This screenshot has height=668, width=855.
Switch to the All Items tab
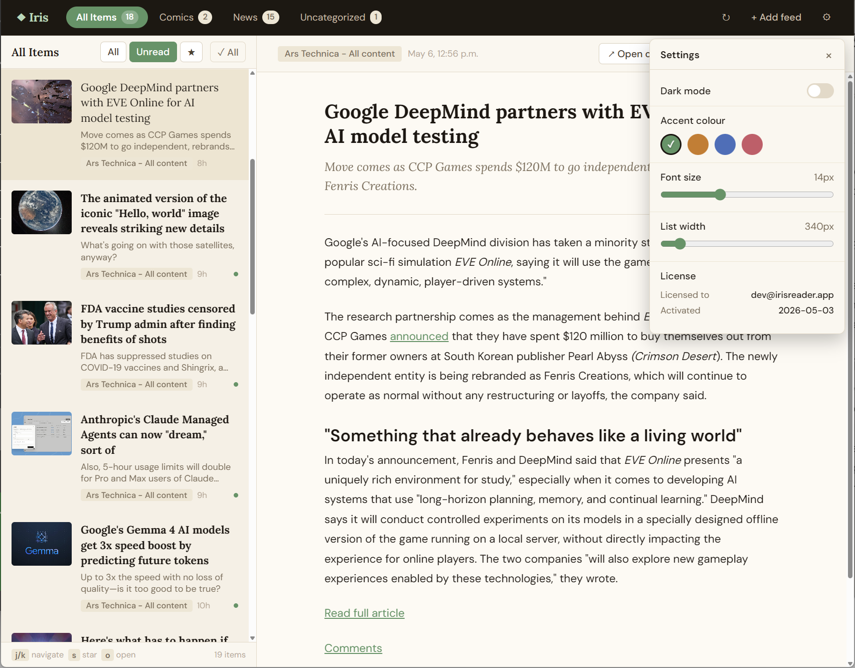107,17
